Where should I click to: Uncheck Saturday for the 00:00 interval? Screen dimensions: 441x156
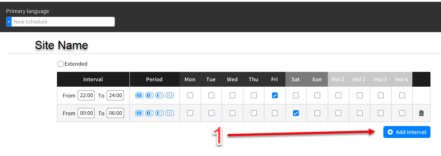296,113
